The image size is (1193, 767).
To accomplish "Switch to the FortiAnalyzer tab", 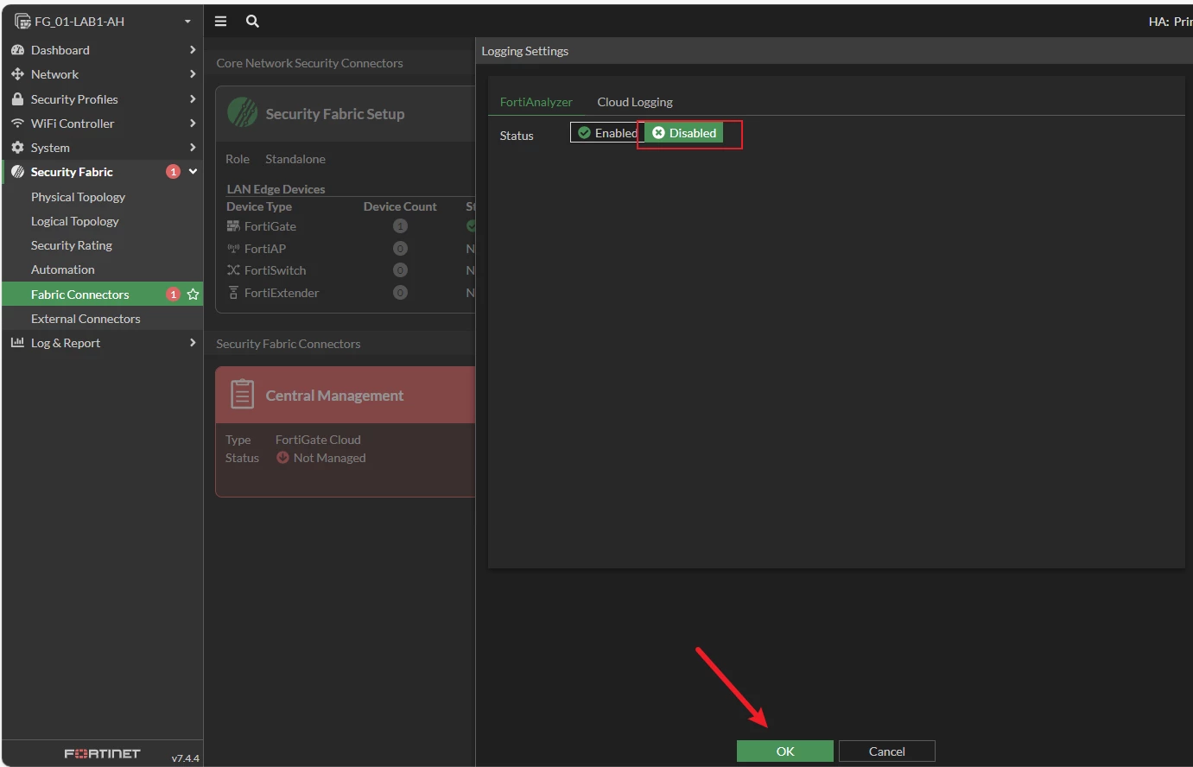I will pos(536,102).
